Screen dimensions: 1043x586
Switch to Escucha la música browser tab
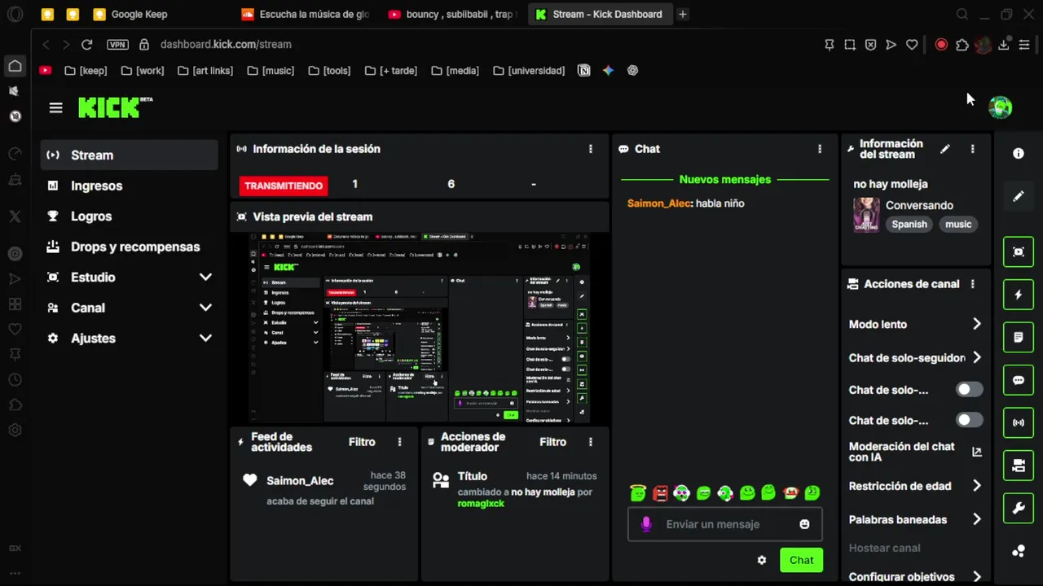pos(306,14)
